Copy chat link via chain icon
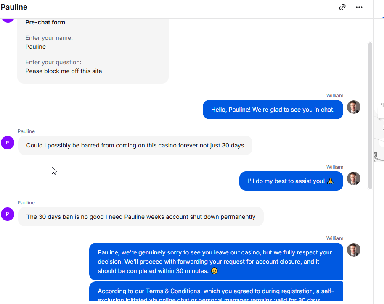The height and width of the screenshot is (304, 384). tap(342, 7)
